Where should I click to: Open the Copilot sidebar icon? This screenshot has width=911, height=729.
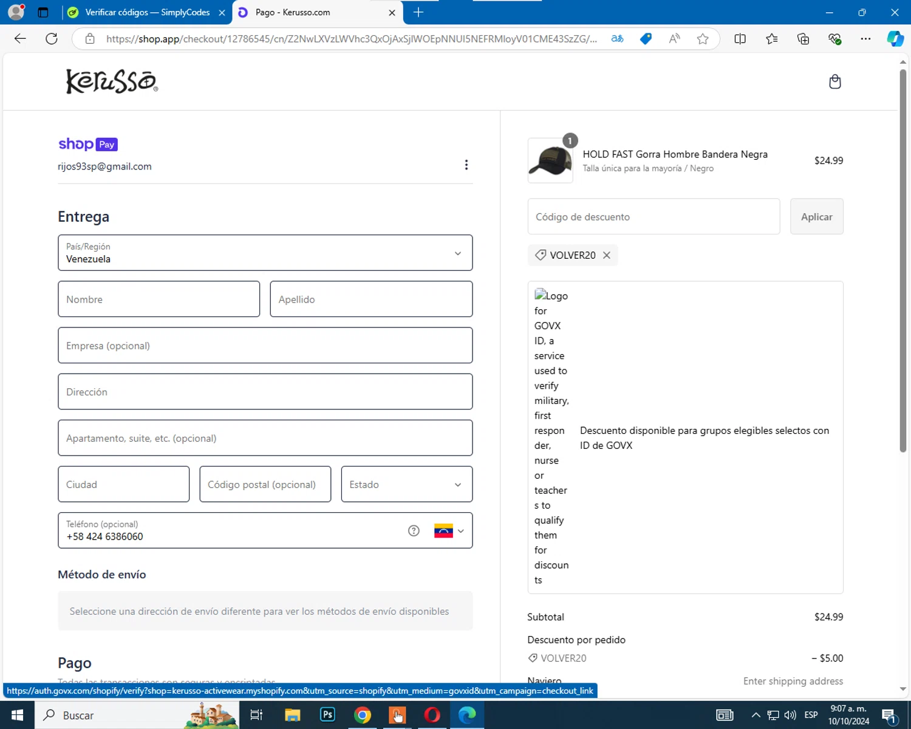895,39
